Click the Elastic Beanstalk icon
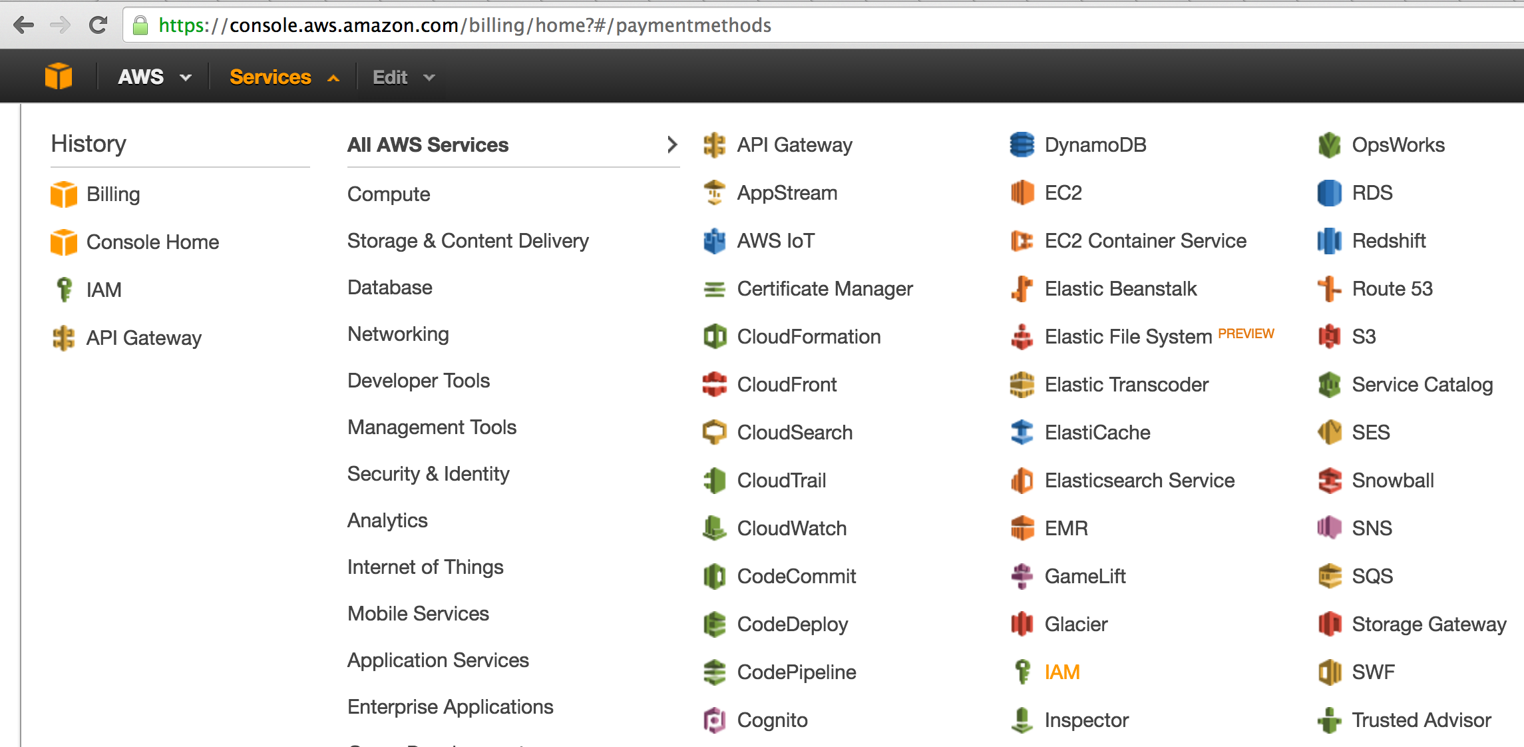 [1022, 288]
